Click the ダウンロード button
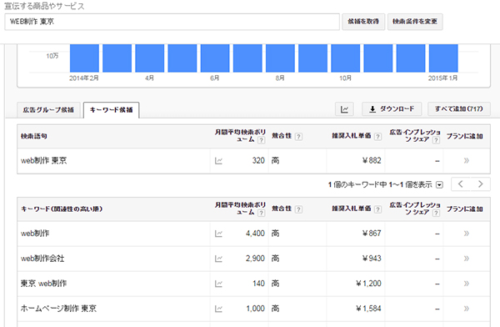 392,109
